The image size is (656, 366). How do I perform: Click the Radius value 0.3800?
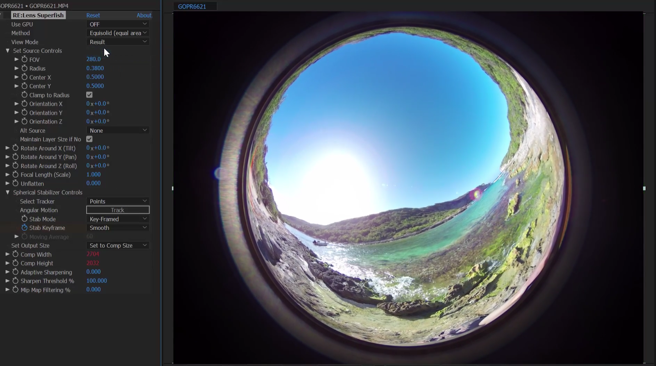click(95, 68)
